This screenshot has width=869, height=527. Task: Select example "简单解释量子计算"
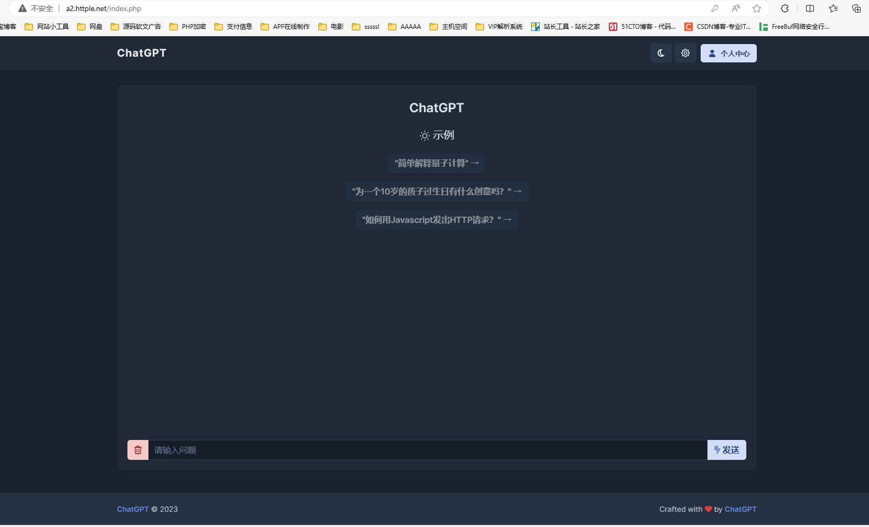point(437,163)
